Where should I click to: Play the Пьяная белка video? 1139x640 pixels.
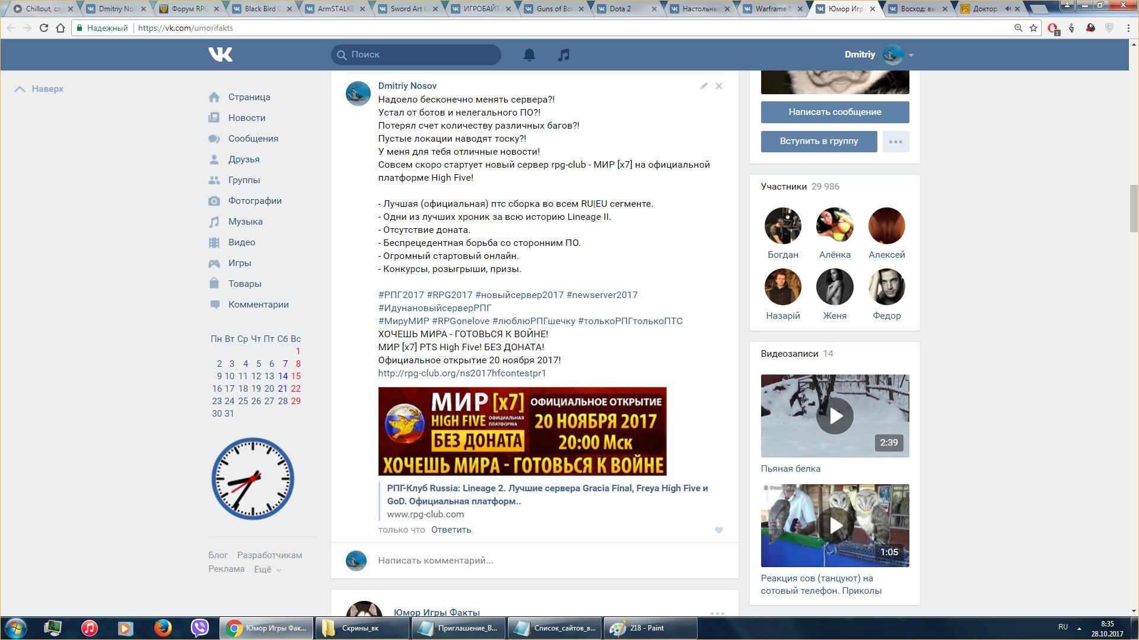click(835, 416)
